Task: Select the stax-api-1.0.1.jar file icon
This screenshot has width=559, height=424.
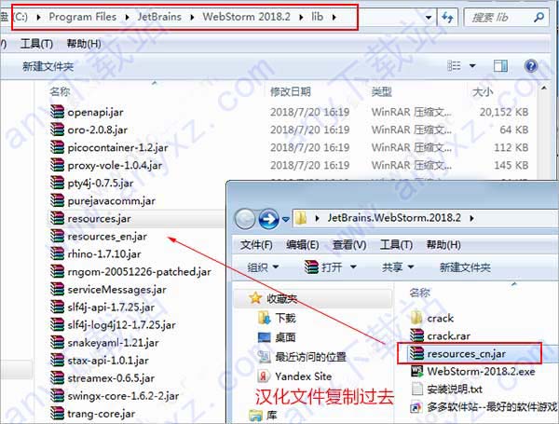Action: [x=57, y=361]
